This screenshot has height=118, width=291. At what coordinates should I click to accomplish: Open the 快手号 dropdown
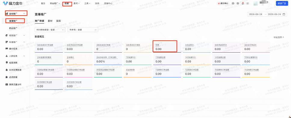(x=83, y=30)
